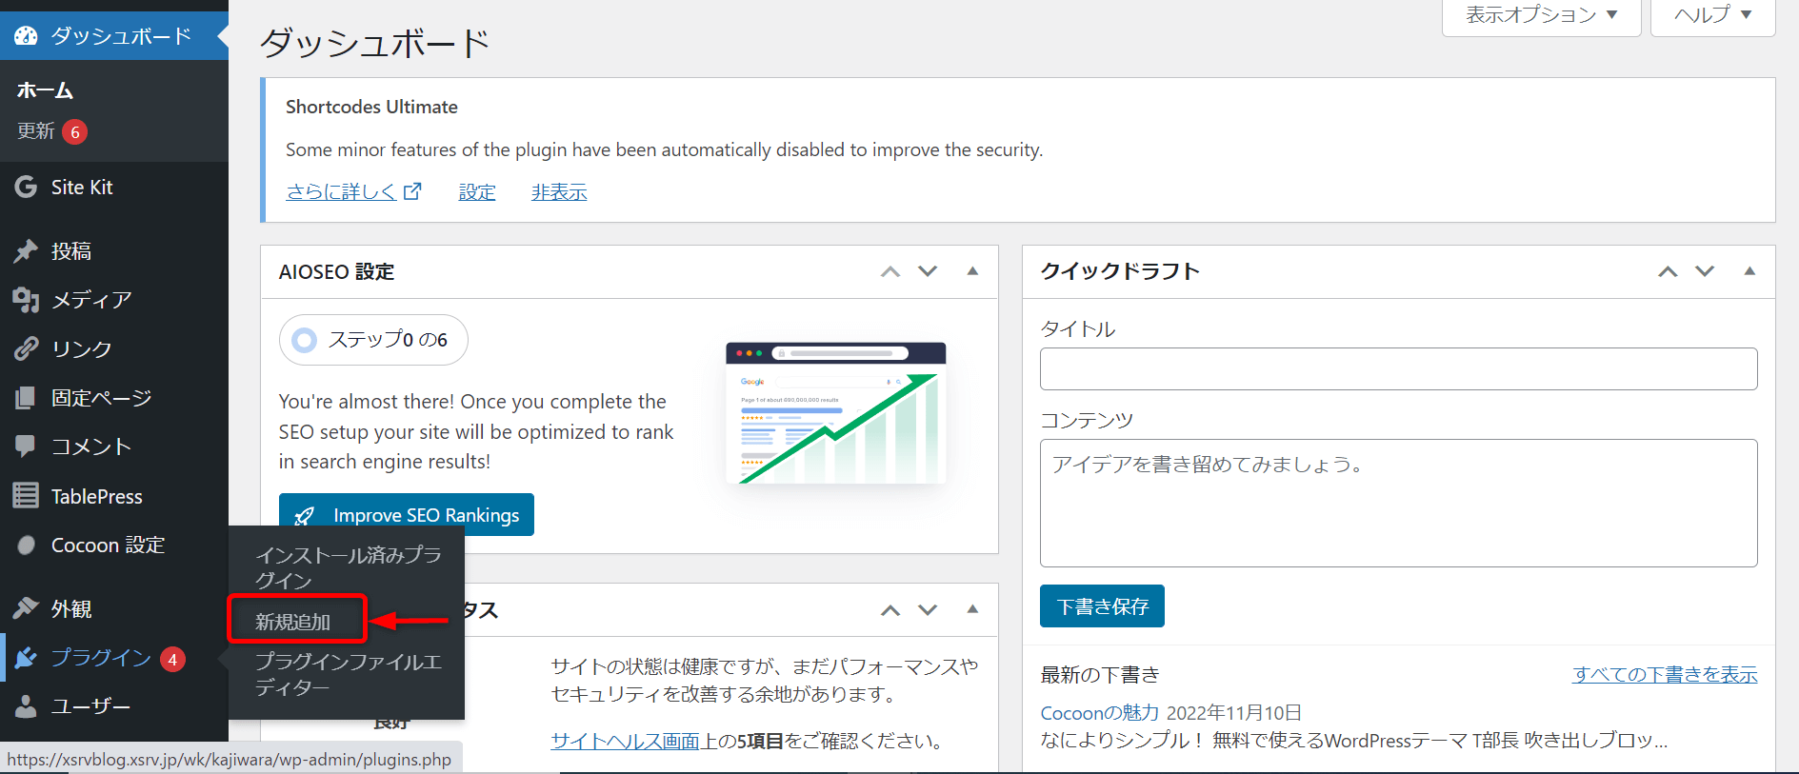Click the plug icon beside プラグイン
This screenshot has width=1799, height=774.
(x=26, y=658)
